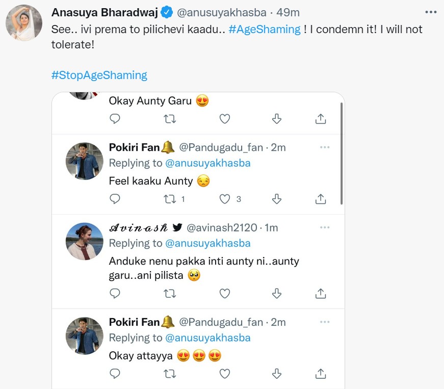Reply to Avinash's tweet
444x389 pixels.
(115, 293)
